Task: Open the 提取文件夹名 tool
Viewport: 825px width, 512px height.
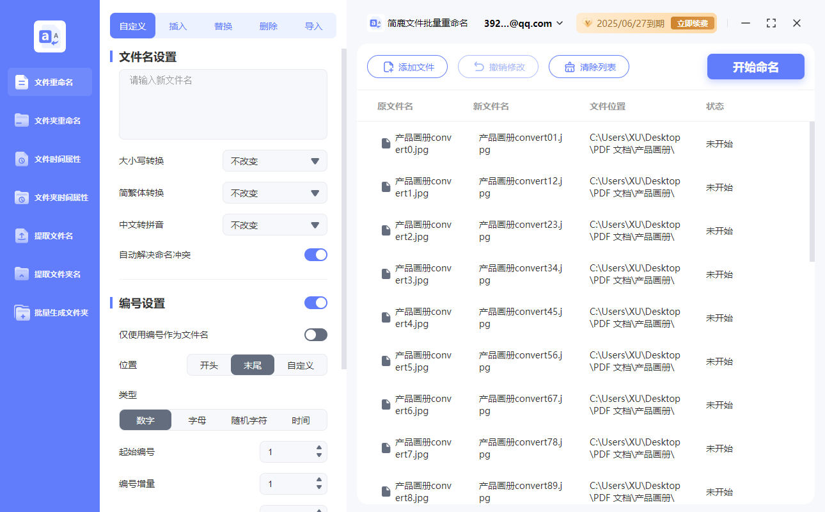Action: pyautogui.click(x=49, y=274)
